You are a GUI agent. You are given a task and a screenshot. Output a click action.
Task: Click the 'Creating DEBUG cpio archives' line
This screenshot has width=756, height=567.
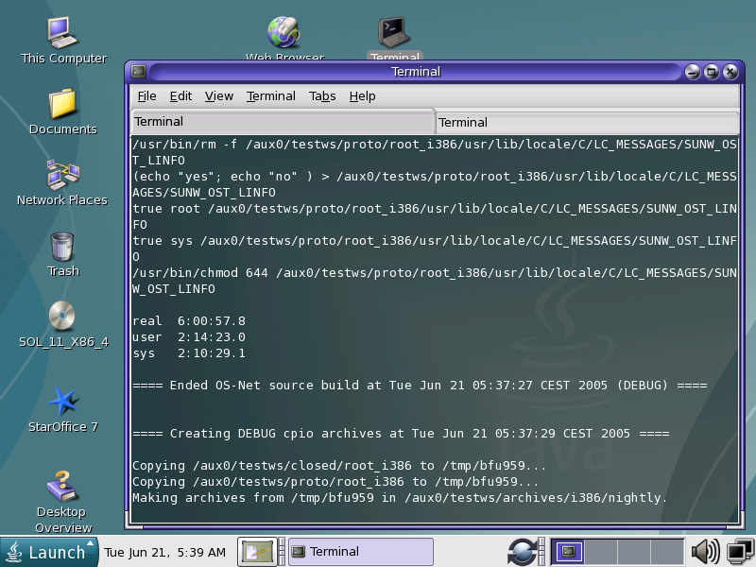[x=401, y=434]
